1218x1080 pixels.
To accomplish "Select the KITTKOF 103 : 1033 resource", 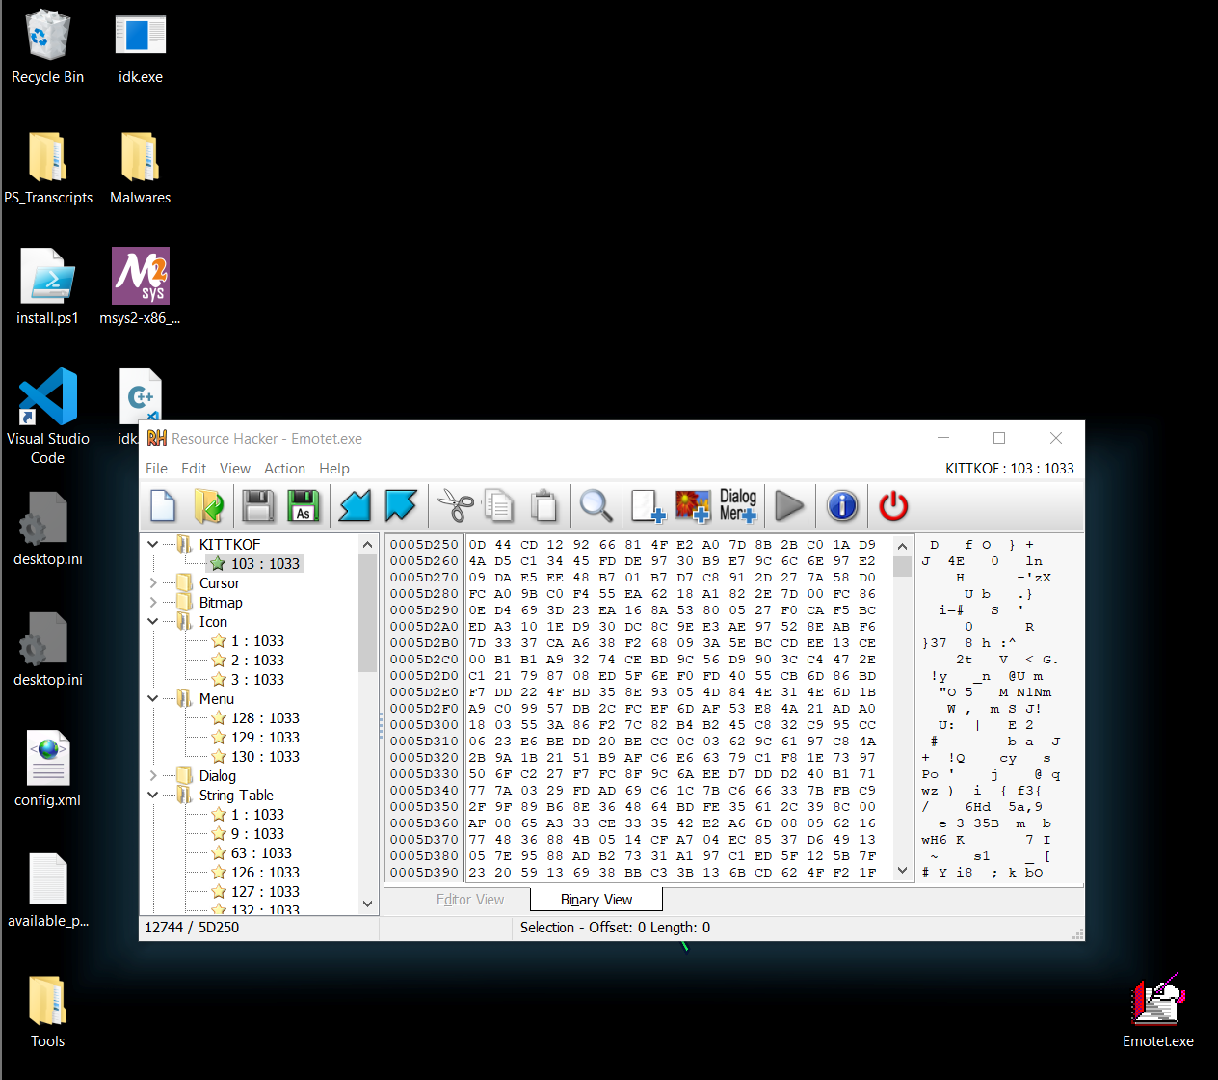I will click(255, 564).
